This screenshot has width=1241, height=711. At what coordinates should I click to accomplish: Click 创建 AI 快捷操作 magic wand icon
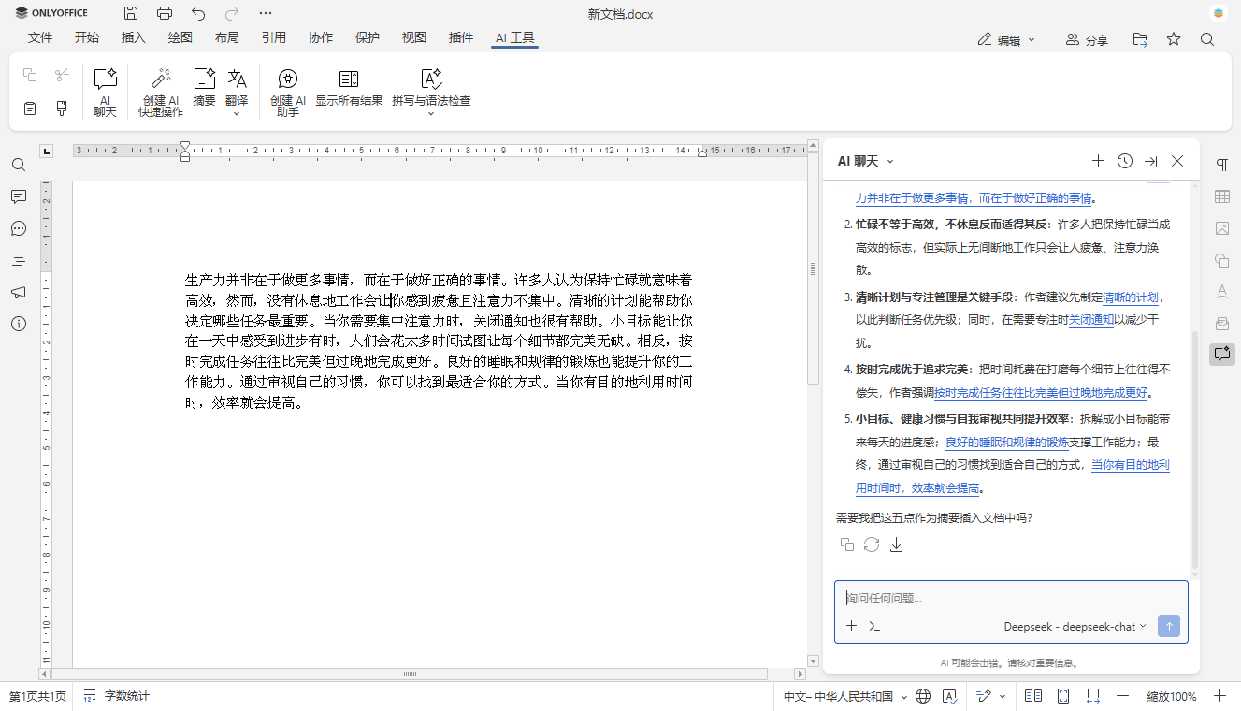point(161,79)
